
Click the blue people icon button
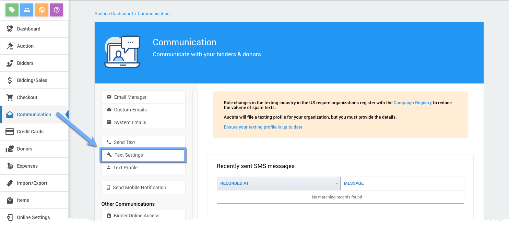point(27,10)
